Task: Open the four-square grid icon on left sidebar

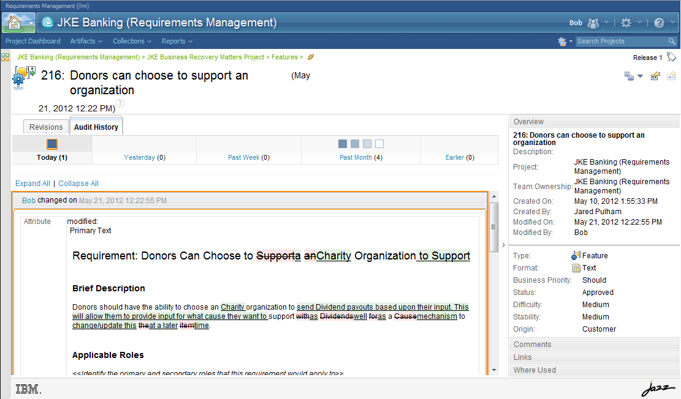Action: click(6, 57)
